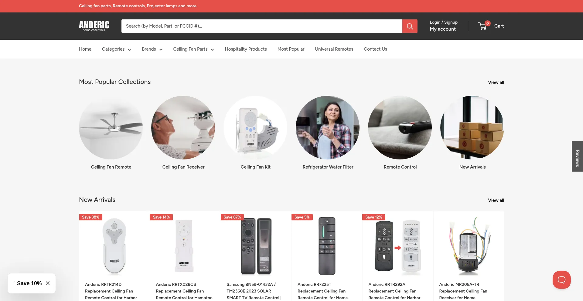Open the Reviews side tab
Image resolution: width=583 pixels, height=301 pixels.
tap(577, 156)
